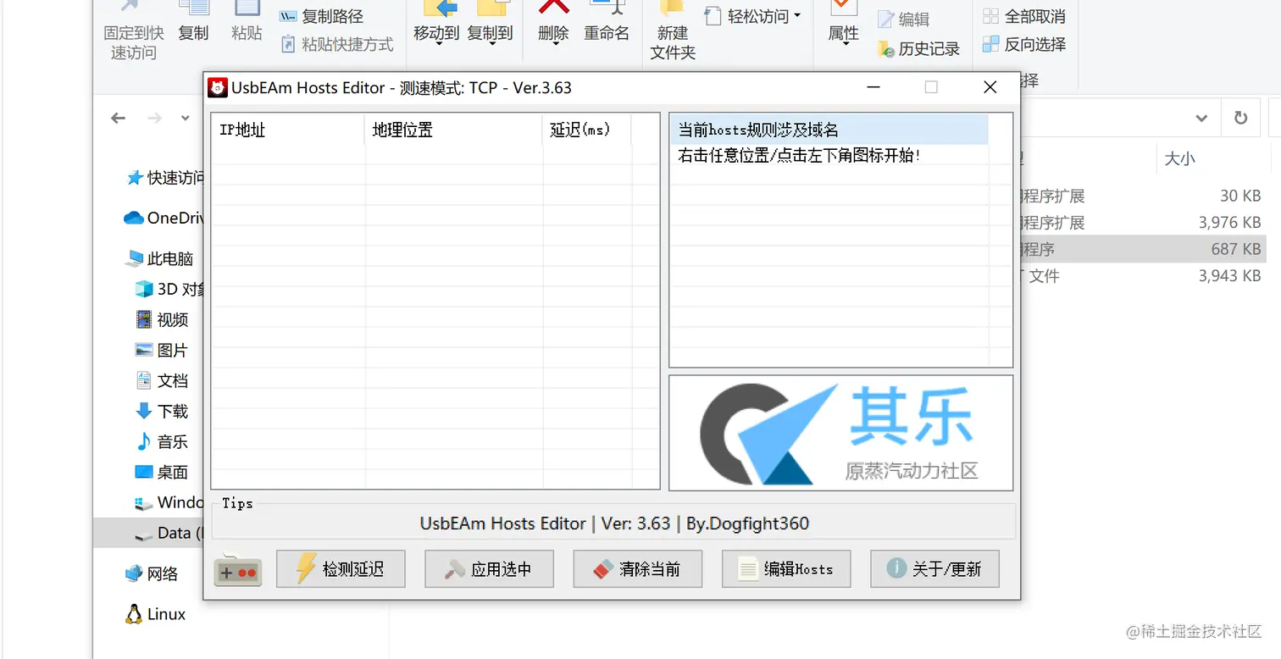The width and height of the screenshot is (1281, 659).
Task: Click the 清除当前 button
Action: point(638,569)
